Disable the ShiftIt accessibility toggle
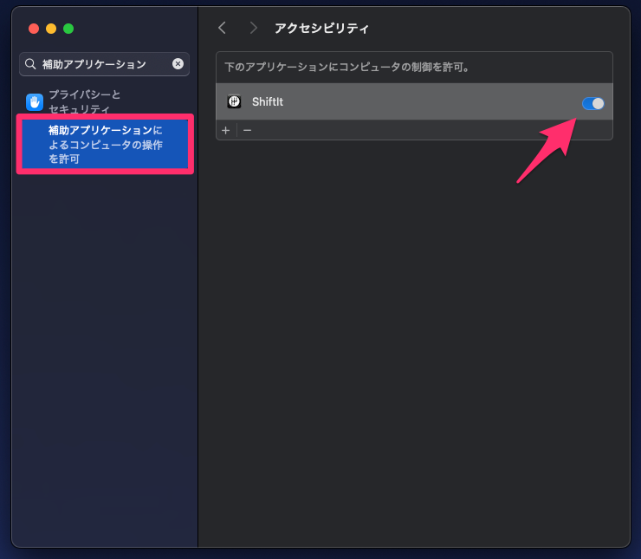This screenshot has width=641, height=559. click(592, 103)
